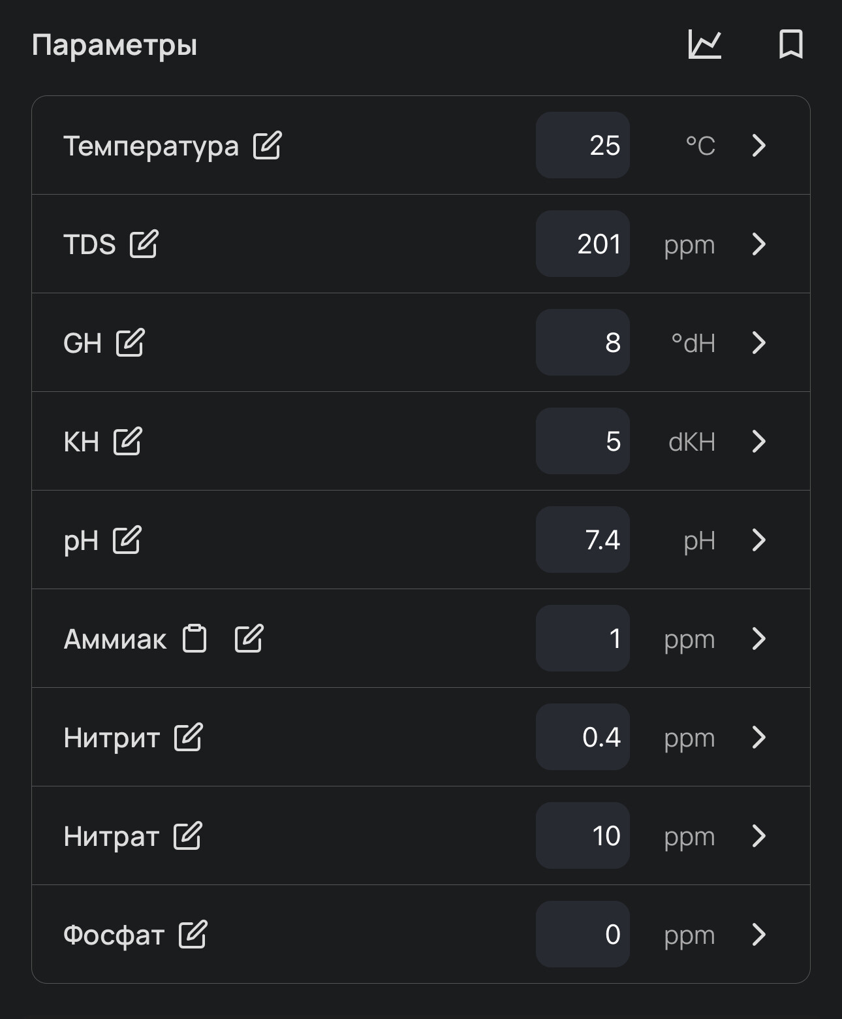Image resolution: width=842 pixels, height=1019 pixels.
Task: Open the Нитрат row chevron arrow
Action: coord(758,835)
